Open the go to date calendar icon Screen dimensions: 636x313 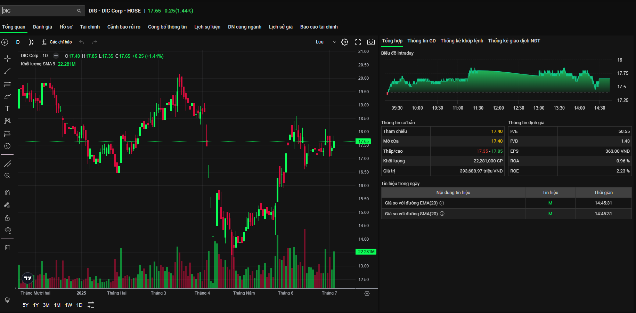pos(91,305)
